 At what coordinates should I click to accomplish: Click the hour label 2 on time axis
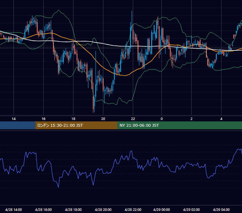(191, 119)
